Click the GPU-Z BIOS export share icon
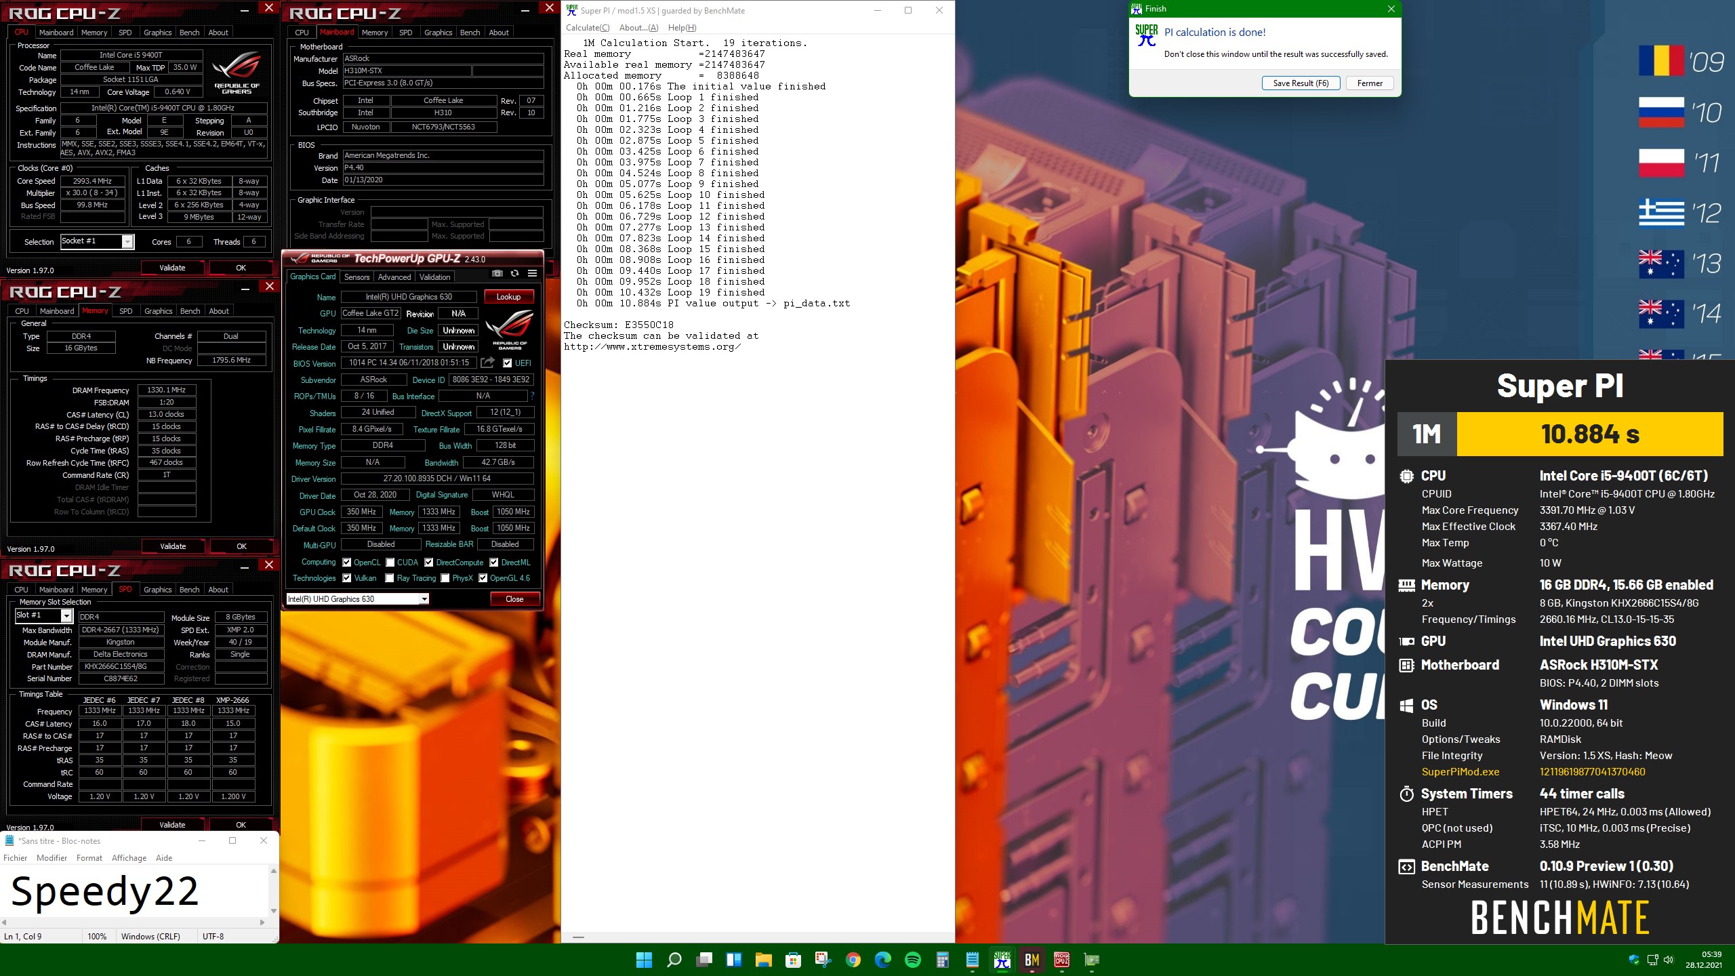 [487, 363]
